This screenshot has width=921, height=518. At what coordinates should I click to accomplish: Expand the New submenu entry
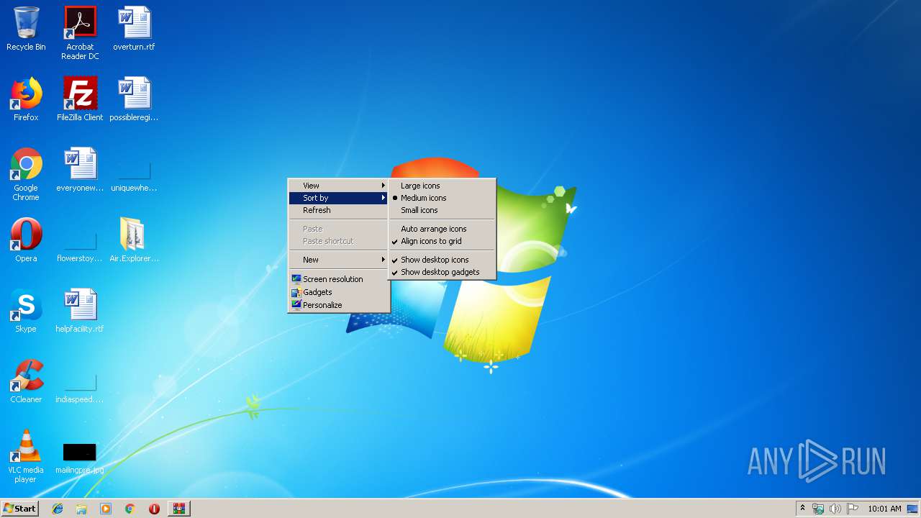pos(338,260)
